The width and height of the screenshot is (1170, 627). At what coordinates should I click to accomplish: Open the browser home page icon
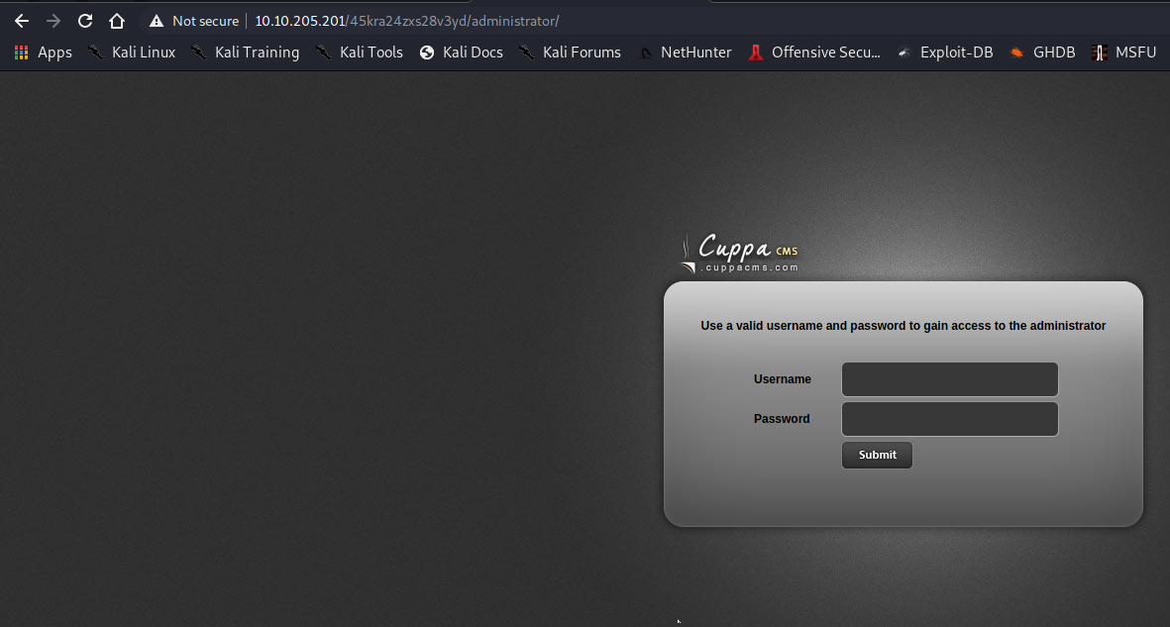tap(117, 21)
